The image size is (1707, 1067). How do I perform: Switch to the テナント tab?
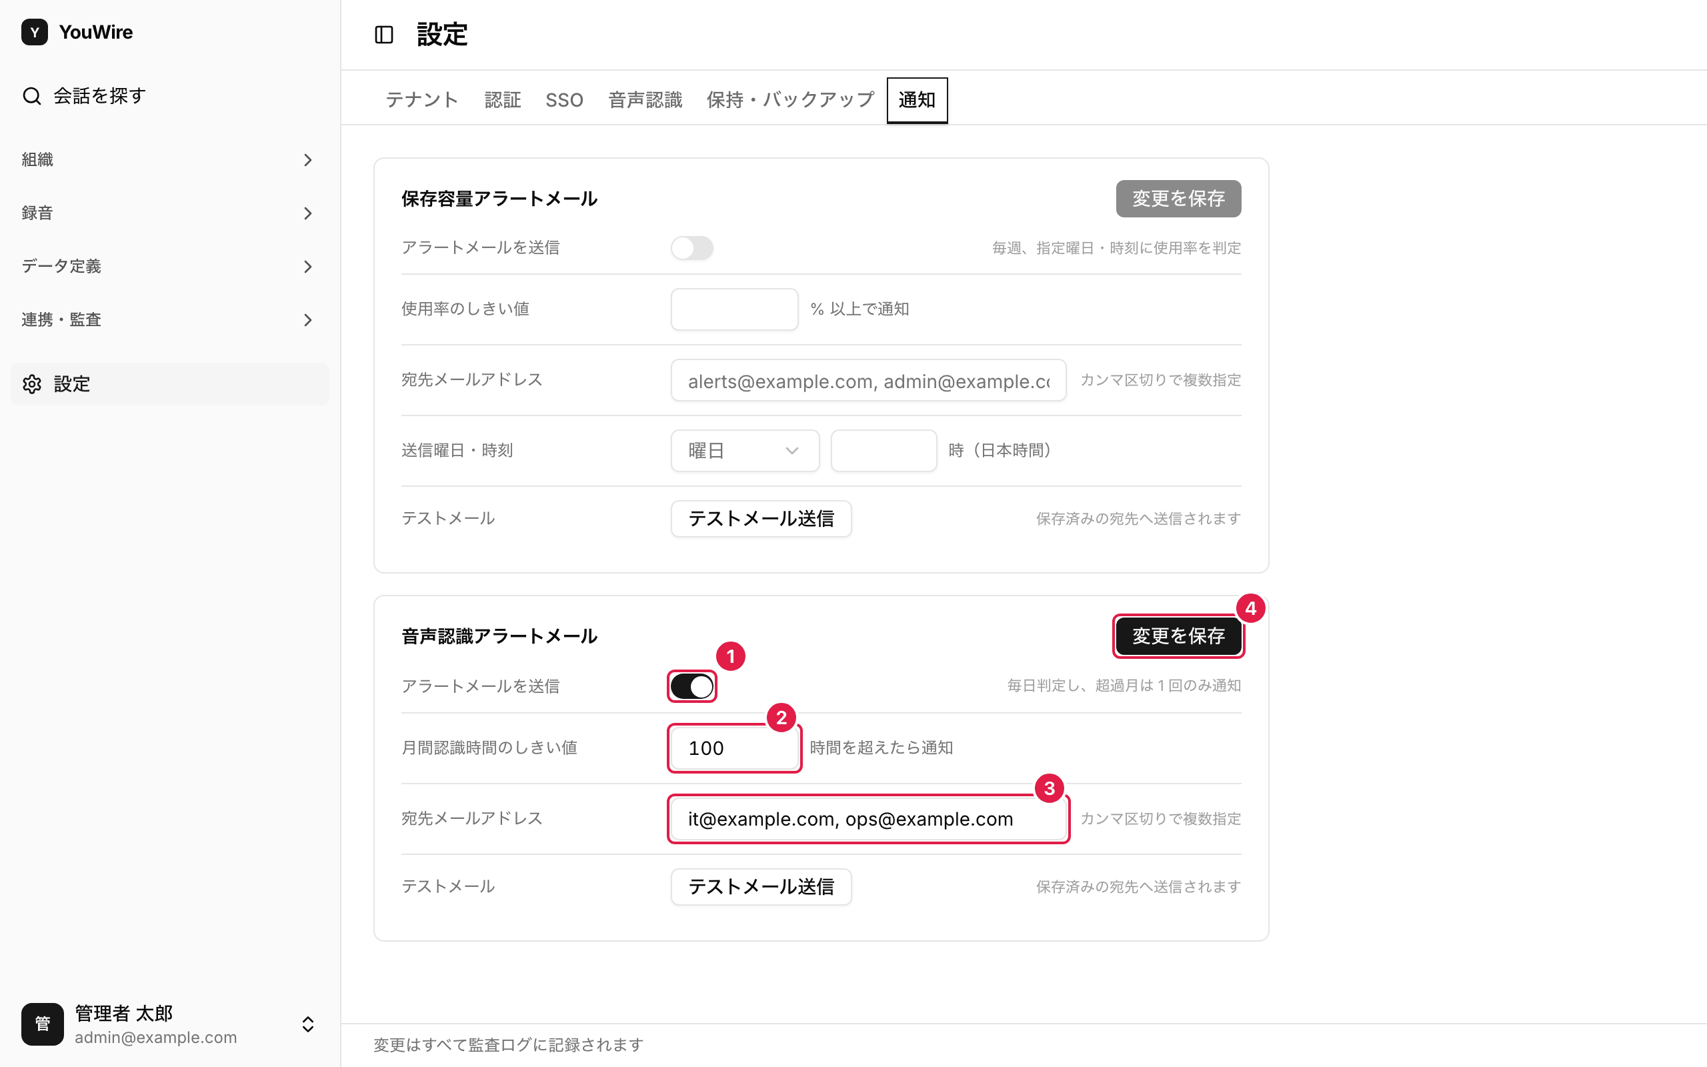pyautogui.click(x=422, y=99)
